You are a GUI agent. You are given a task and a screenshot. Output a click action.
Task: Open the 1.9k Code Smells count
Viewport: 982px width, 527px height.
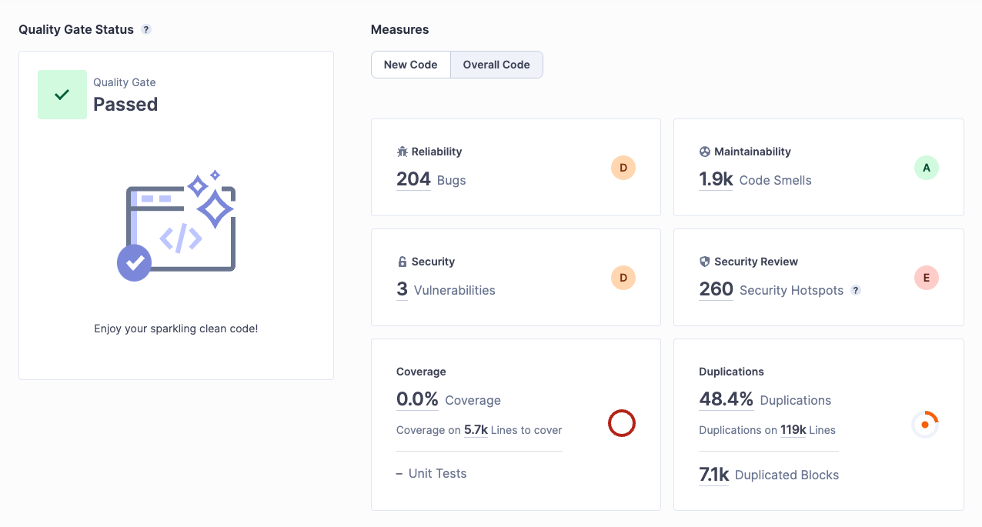[716, 179]
